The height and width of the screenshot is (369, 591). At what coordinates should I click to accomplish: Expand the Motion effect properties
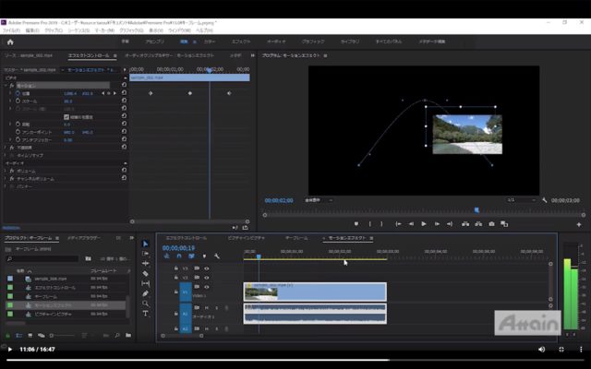point(5,85)
